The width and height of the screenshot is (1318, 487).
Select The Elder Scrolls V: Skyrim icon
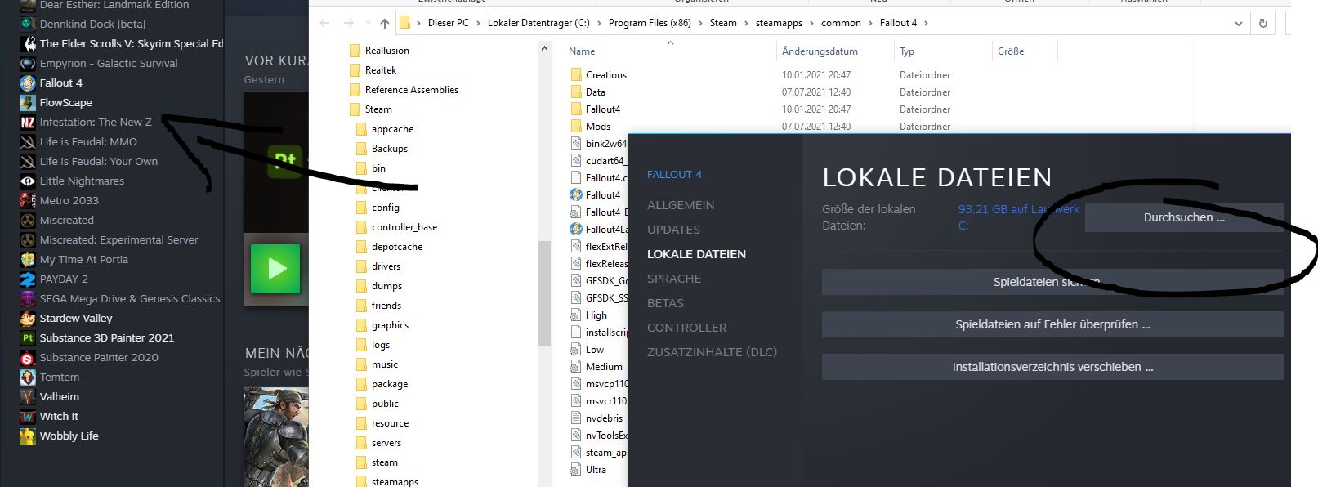[28, 43]
